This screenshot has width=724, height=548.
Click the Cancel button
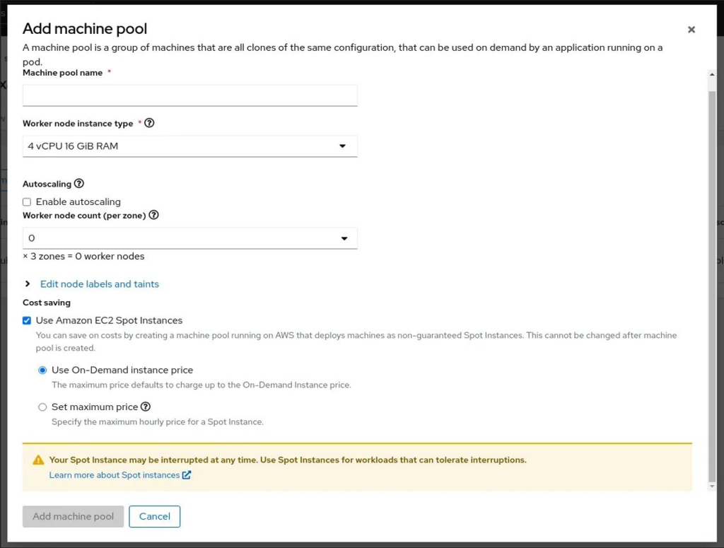155,516
